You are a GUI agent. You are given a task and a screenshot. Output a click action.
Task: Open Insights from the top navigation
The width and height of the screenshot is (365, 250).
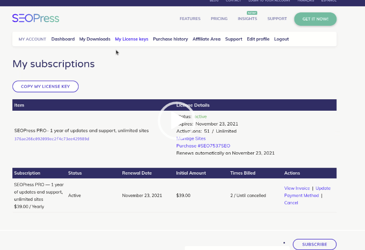coord(247,19)
